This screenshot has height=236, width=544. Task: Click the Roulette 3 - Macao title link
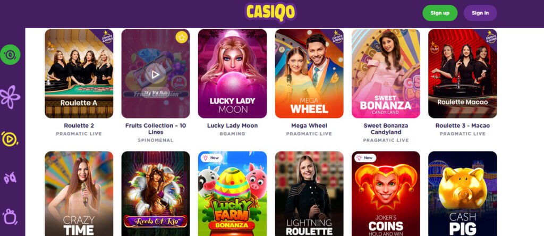click(463, 125)
